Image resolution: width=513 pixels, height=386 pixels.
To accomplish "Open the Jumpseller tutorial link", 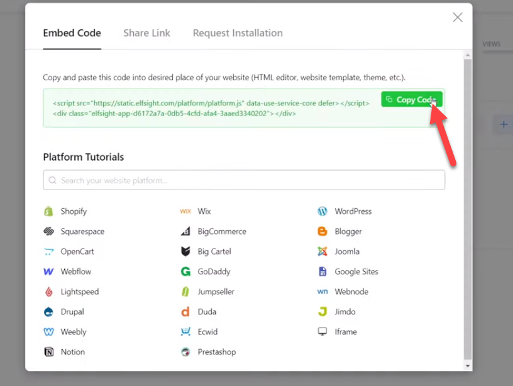I will (216, 292).
